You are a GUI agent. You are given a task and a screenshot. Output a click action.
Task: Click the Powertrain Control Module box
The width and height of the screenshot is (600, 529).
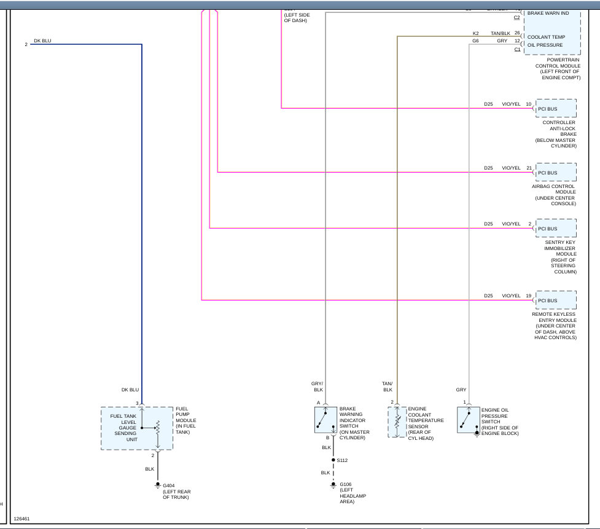(x=552, y=32)
